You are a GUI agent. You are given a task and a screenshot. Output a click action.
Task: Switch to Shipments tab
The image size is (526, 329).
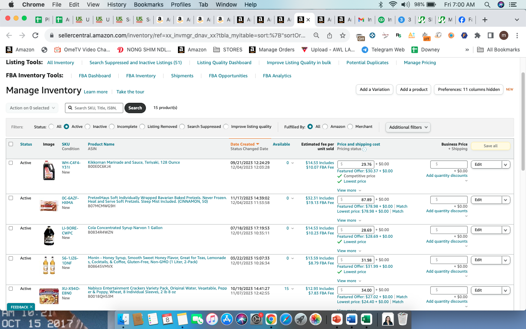click(x=182, y=76)
